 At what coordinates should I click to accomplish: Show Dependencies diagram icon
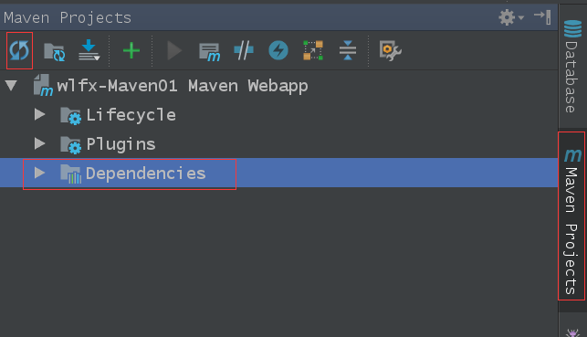313,50
